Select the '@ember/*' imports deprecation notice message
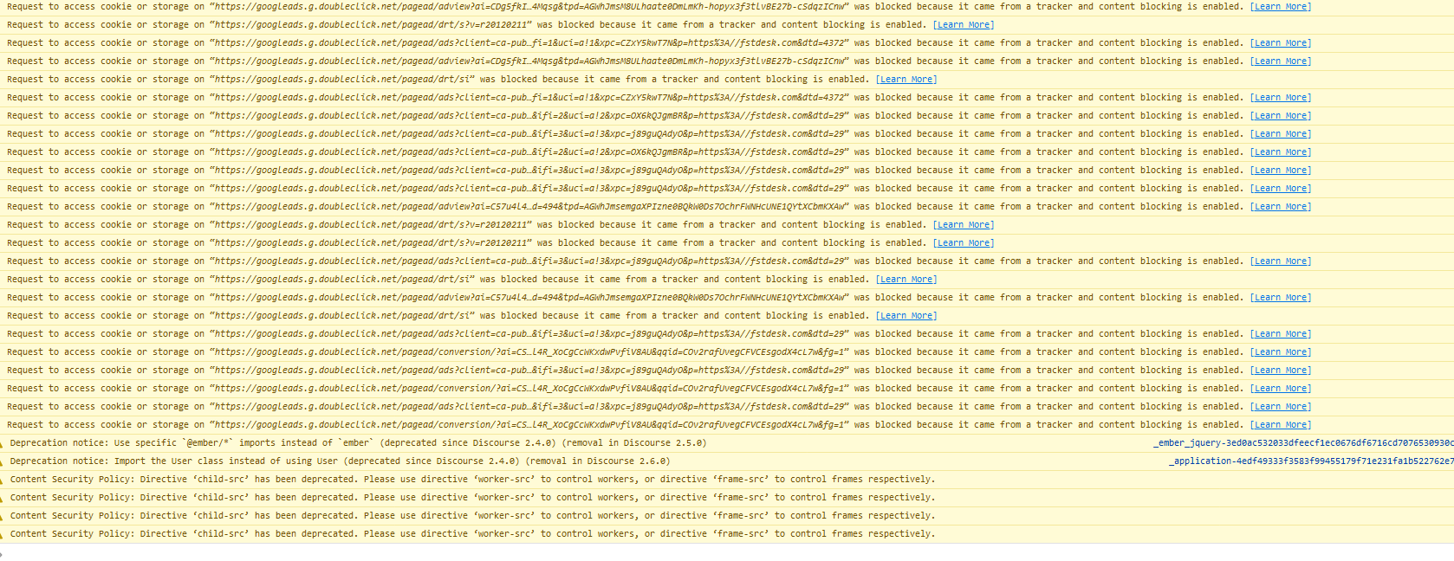This screenshot has height=561, width=1454. [x=358, y=442]
